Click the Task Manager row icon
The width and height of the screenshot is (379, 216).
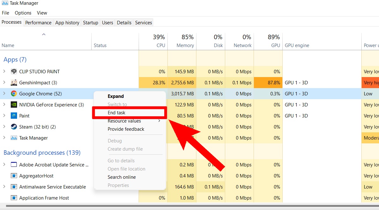pos(14,138)
